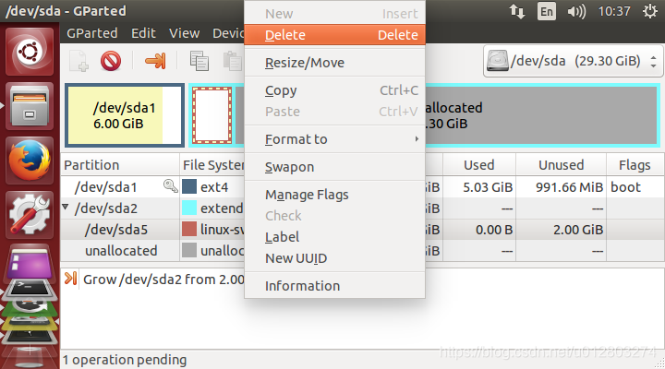Choose New UUID in the context menu
Image resolution: width=665 pixels, height=369 pixels.
[x=334, y=258]
